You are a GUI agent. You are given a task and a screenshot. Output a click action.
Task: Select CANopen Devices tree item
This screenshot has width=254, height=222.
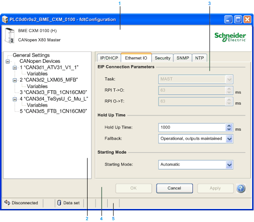point(40,61)
